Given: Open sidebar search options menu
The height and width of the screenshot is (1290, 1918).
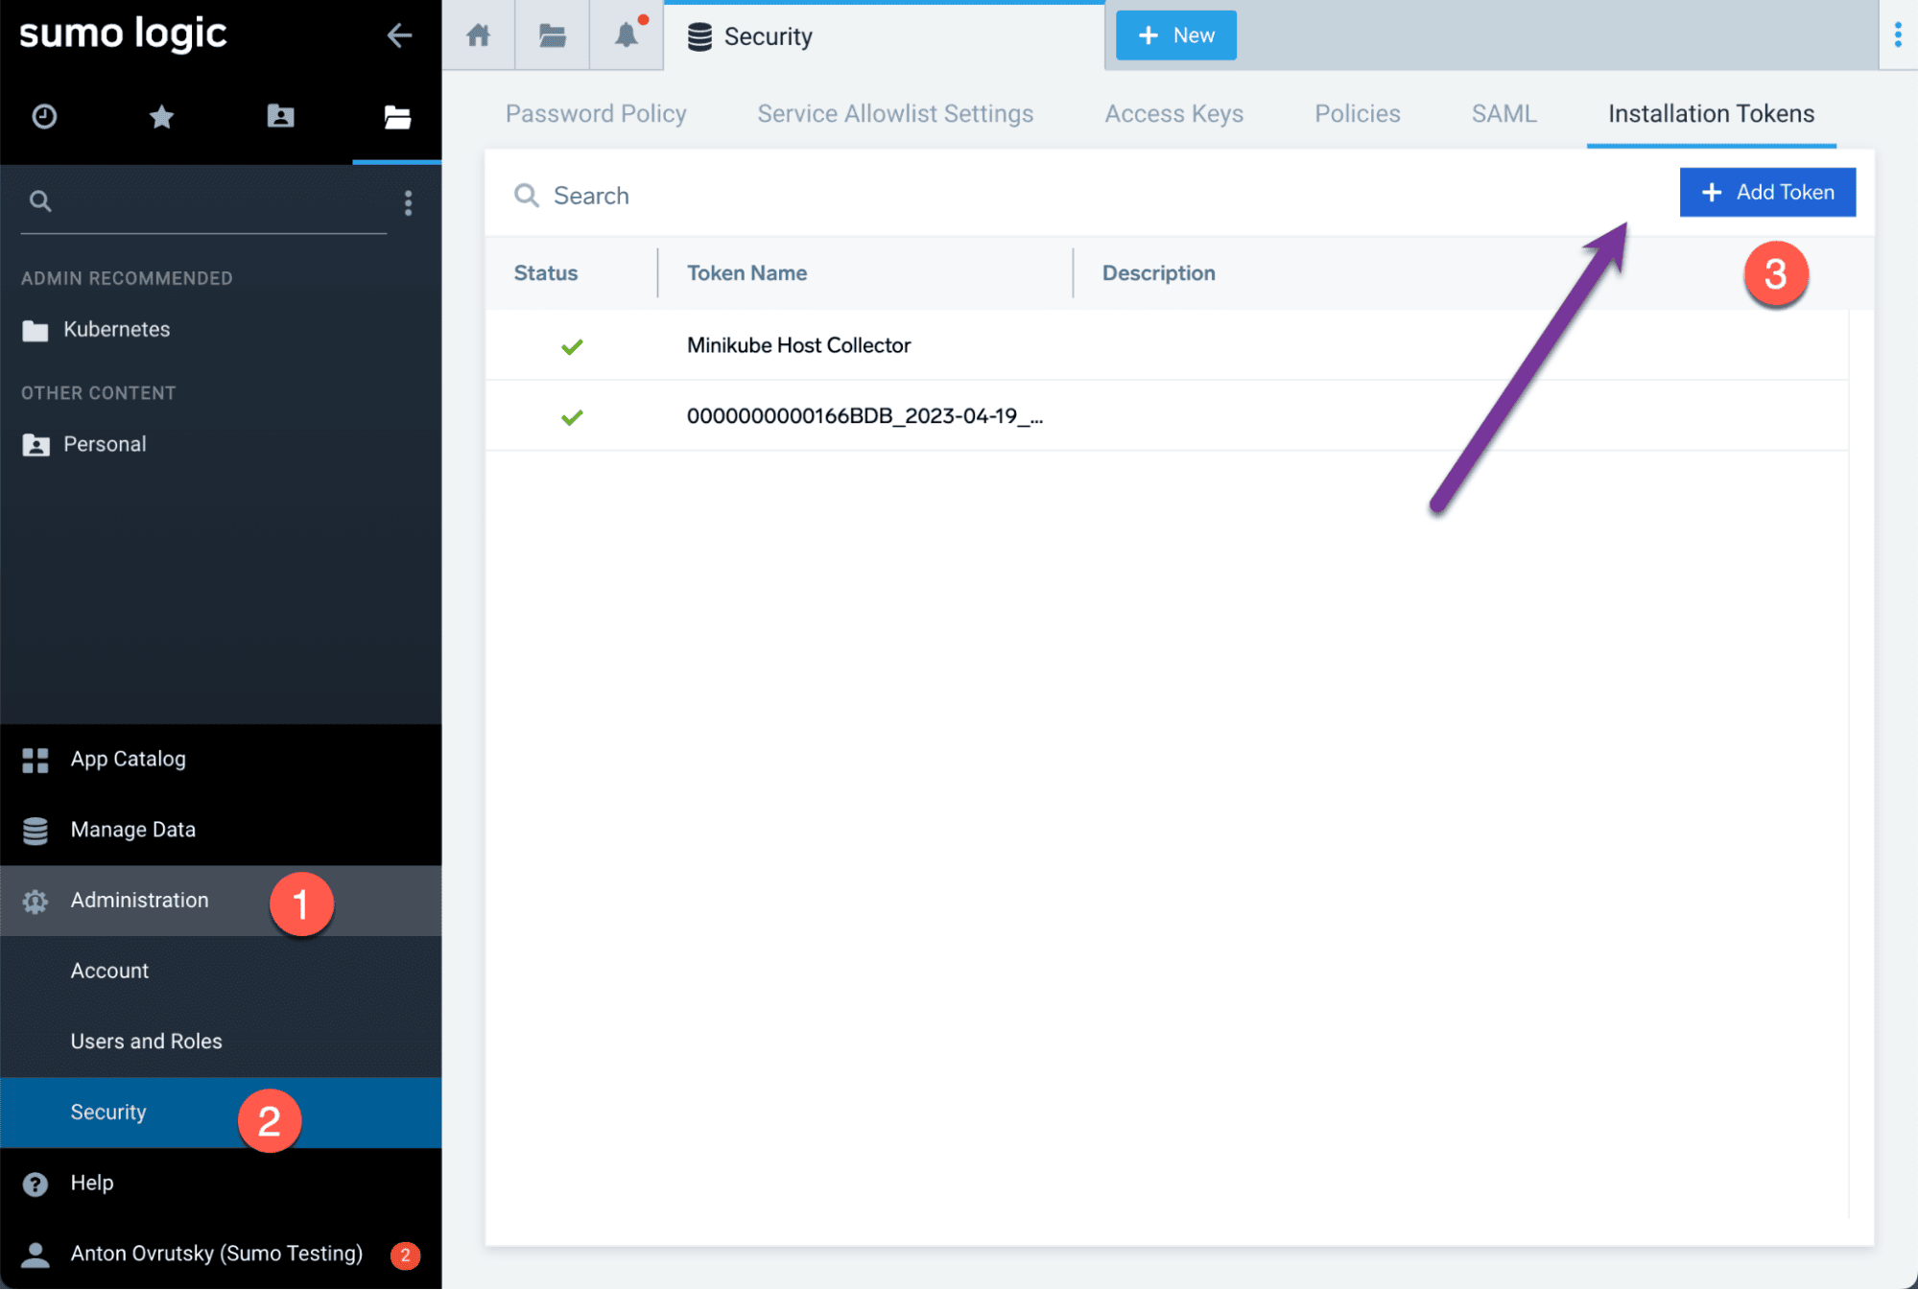Looking at the screenshot, I should [x=408, y=202].
